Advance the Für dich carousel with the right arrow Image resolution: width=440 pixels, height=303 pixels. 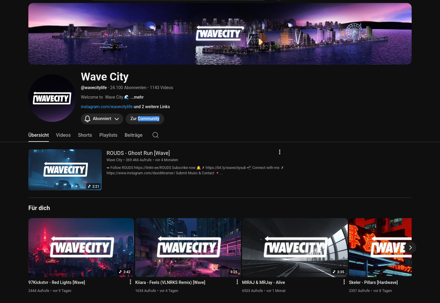[410, 248]
